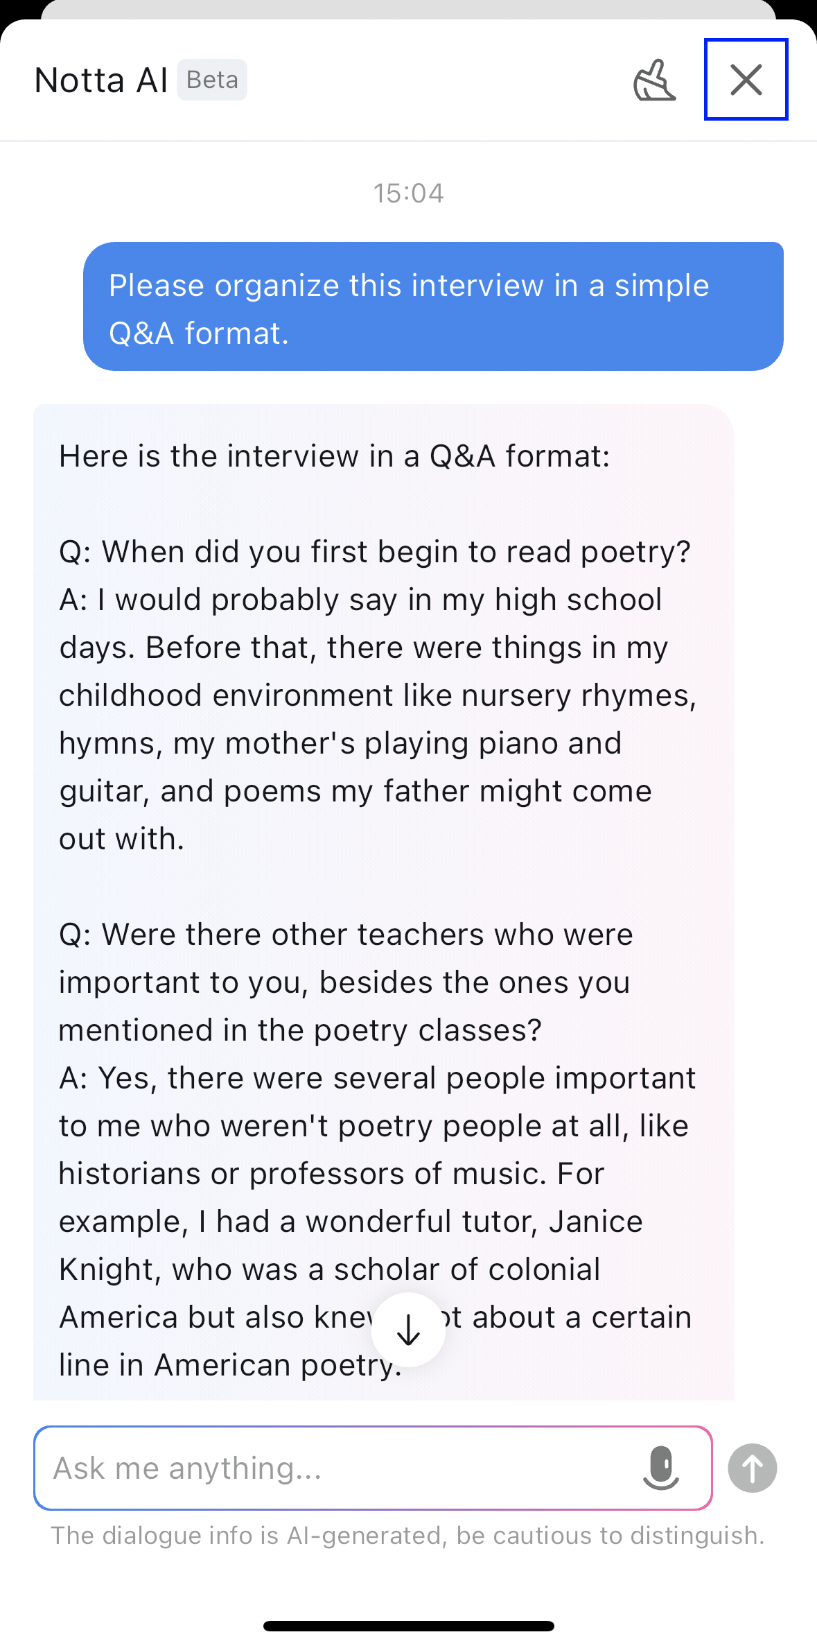The image size is (817, 1648).
Task: Clear the chat with the broom icon
Action: (x=654, y=80)
